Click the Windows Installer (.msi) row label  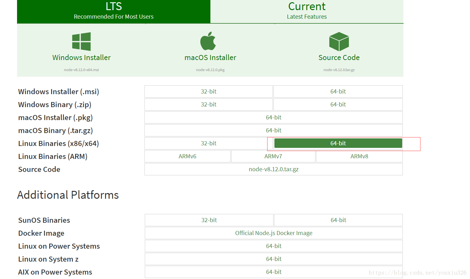(x=59, y=92)
